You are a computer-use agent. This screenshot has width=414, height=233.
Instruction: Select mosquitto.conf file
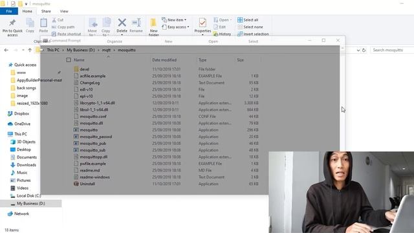point(93,116)
